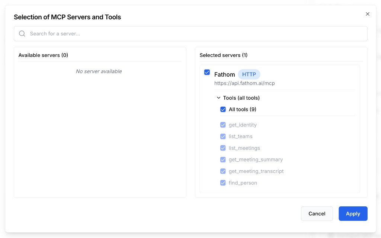Click the get_meeting_transcript tool name

click(256, 171)
